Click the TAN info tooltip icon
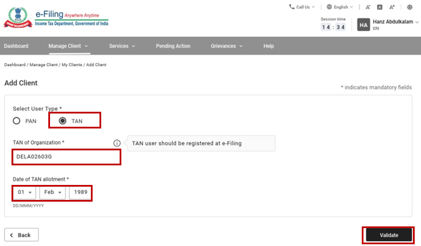Image resolution: width=421 pixels, height=246 pixels. point(117,143)
